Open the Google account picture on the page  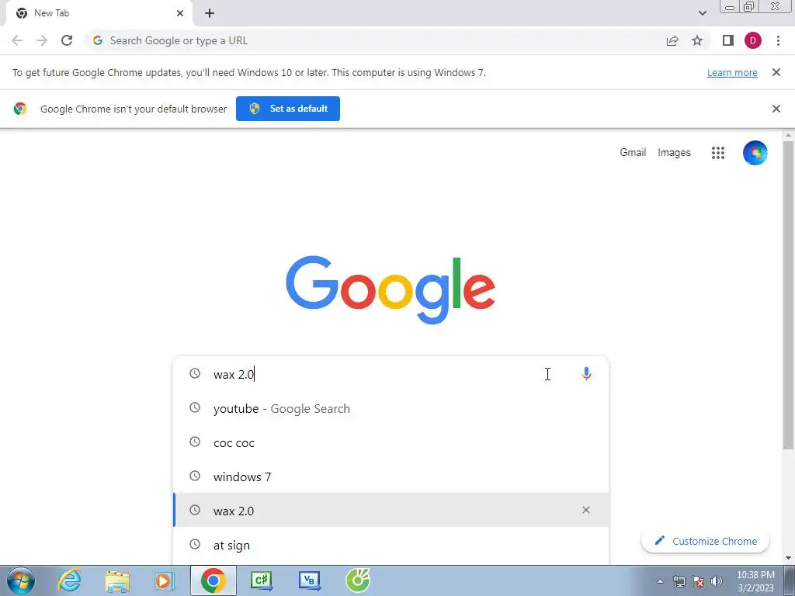pyautogui.click(x=755, y=153)
